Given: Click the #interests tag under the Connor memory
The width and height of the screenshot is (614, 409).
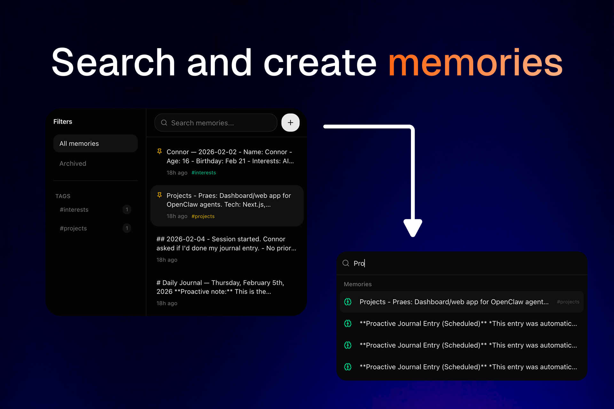Looking at the screenshot, I should click(x=204, y=173).
